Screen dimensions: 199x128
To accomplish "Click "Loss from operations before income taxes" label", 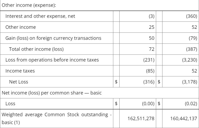I will click(52, 60).
